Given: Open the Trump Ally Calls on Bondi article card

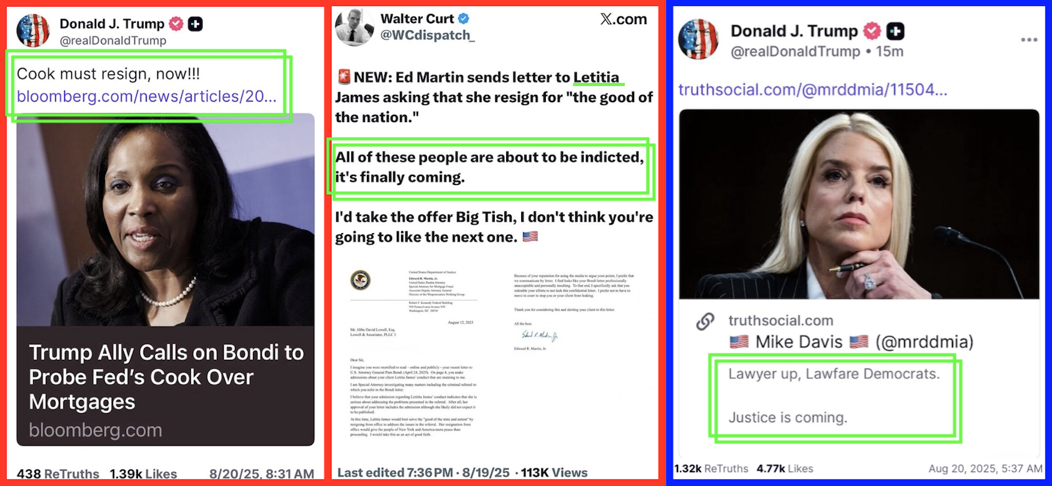Looking at the screenshot, I should [x=166, y=279].
